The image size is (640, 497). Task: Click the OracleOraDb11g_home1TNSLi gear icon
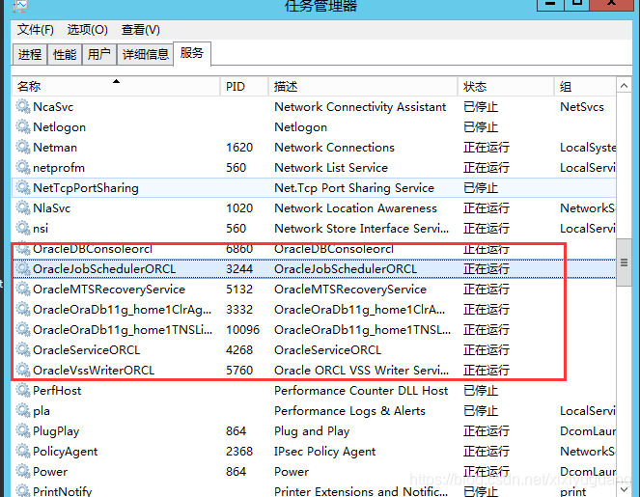[x=23, y=329]
